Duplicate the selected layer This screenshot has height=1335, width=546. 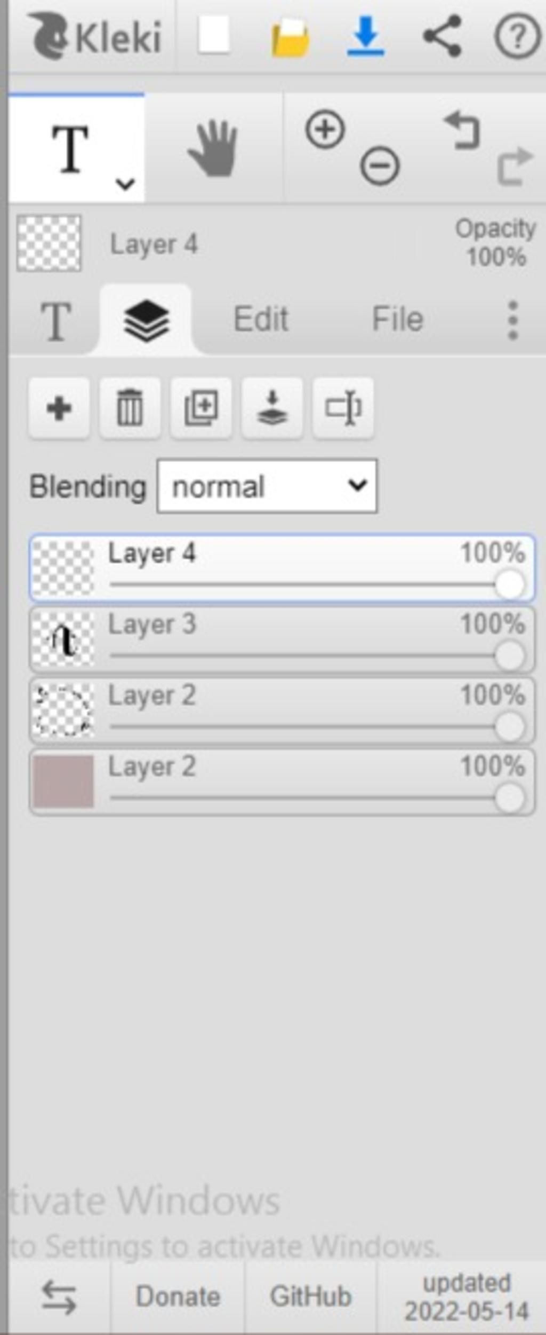click(x=201, y=408)
